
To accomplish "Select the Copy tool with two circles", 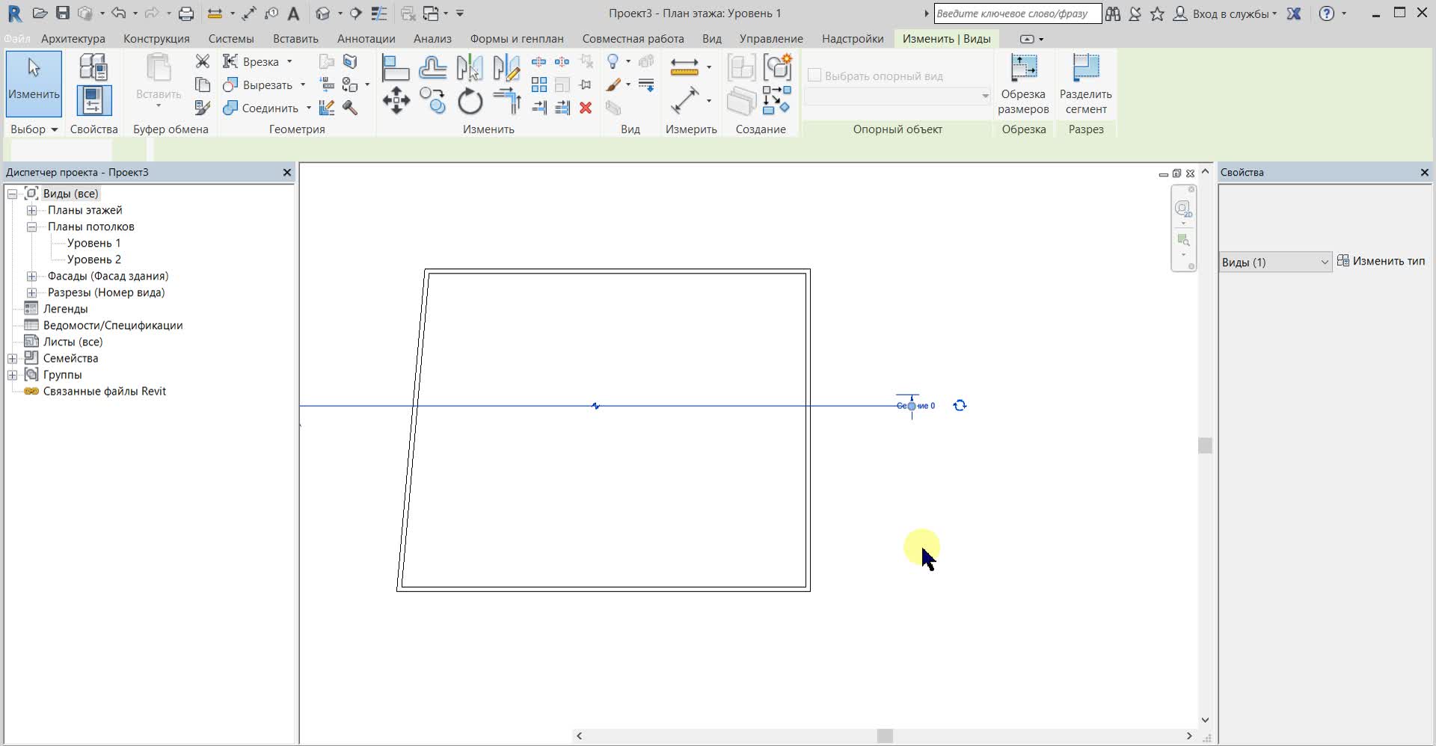I will point(432,101).
